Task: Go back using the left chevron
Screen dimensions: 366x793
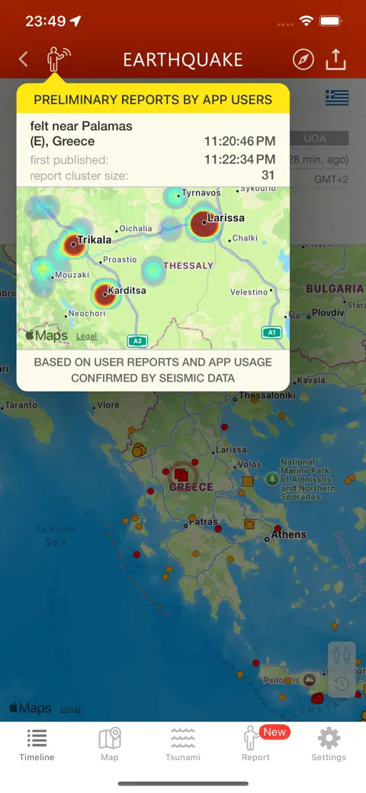Action: point(23,60)
